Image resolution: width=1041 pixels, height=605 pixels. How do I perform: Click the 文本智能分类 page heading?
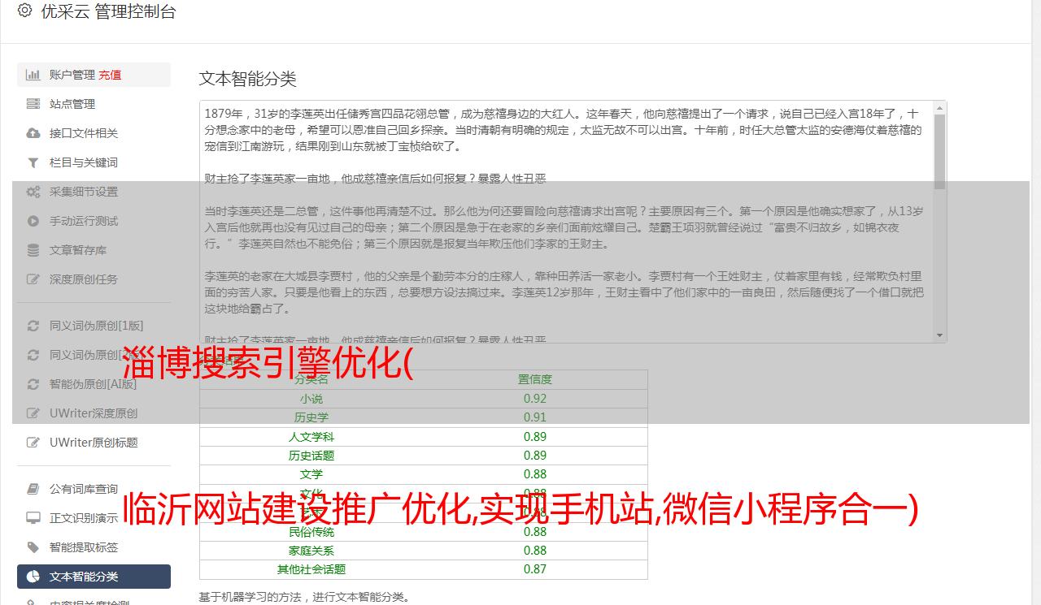coord(248,79)
